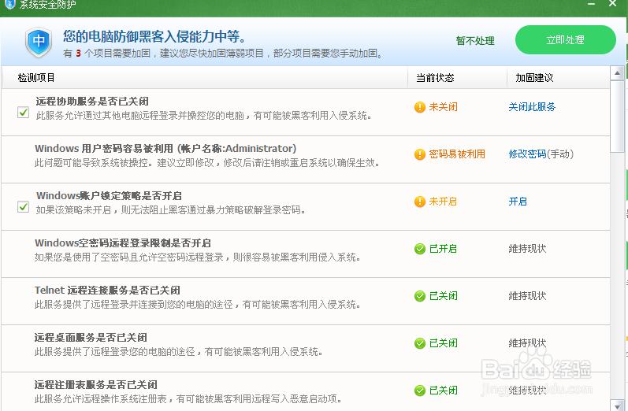628x411 pixels.
Task: Select row title 远程注册表服务是否已关闭
Action: pyautogui.click(x=95, y=384)
